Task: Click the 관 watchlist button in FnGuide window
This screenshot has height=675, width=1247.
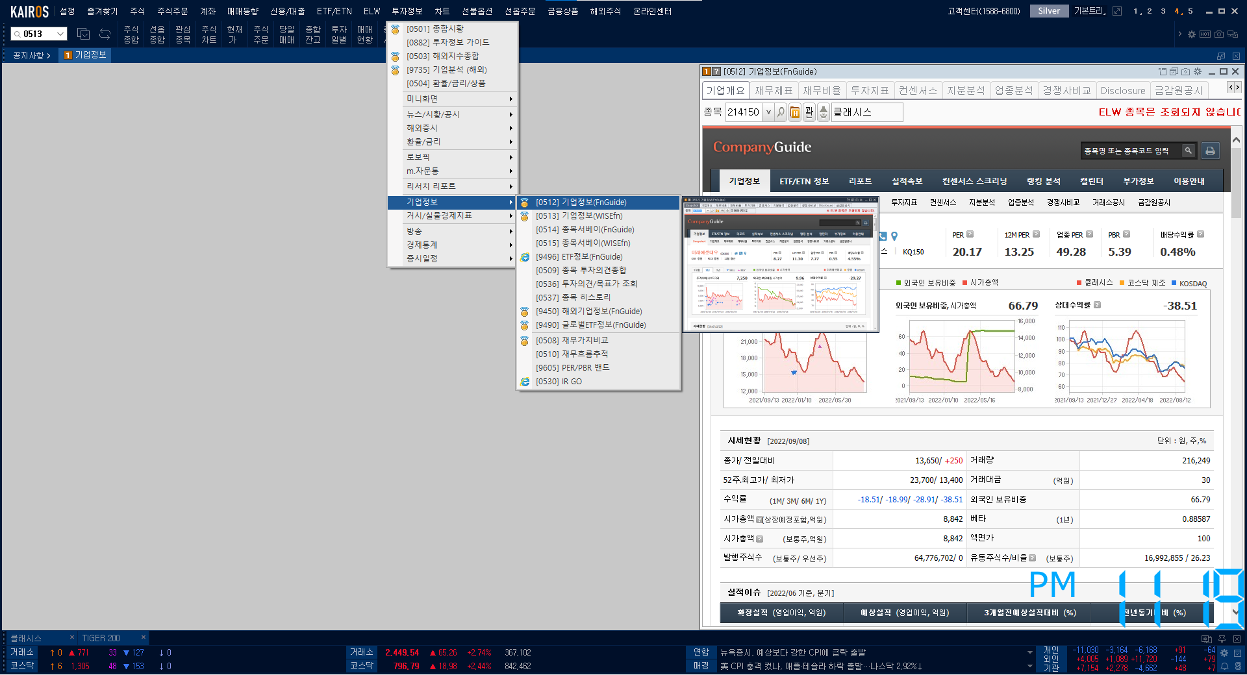Action: (809, 112)
